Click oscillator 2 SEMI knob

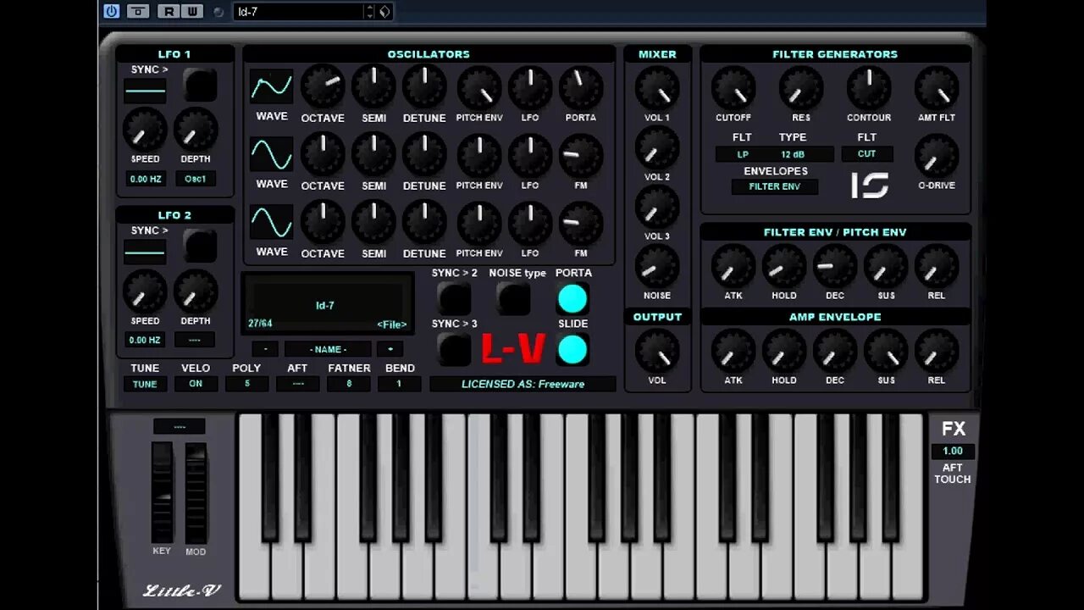coord(373,154)
